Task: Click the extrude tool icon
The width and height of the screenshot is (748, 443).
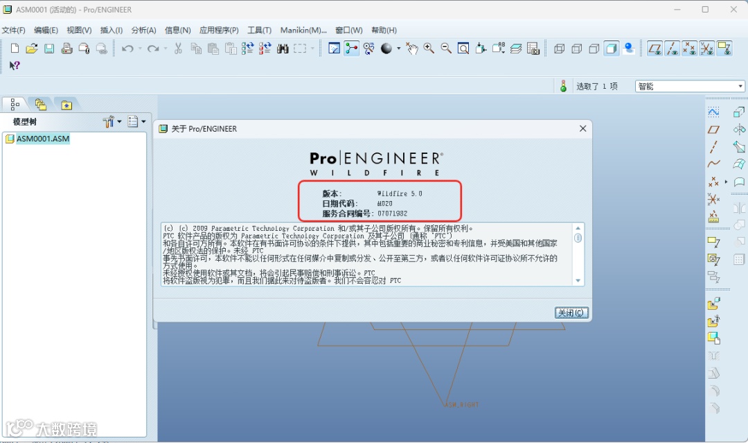Action: [739, 112]
